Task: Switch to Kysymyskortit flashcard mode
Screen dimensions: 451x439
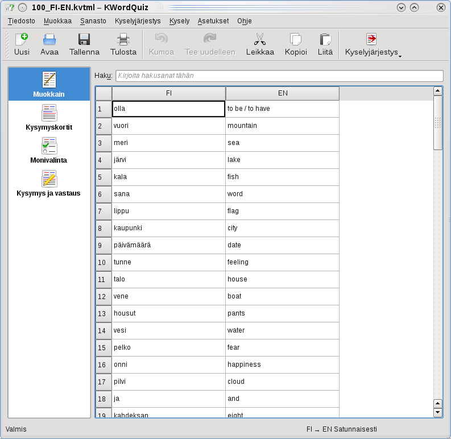Action: 49,117
